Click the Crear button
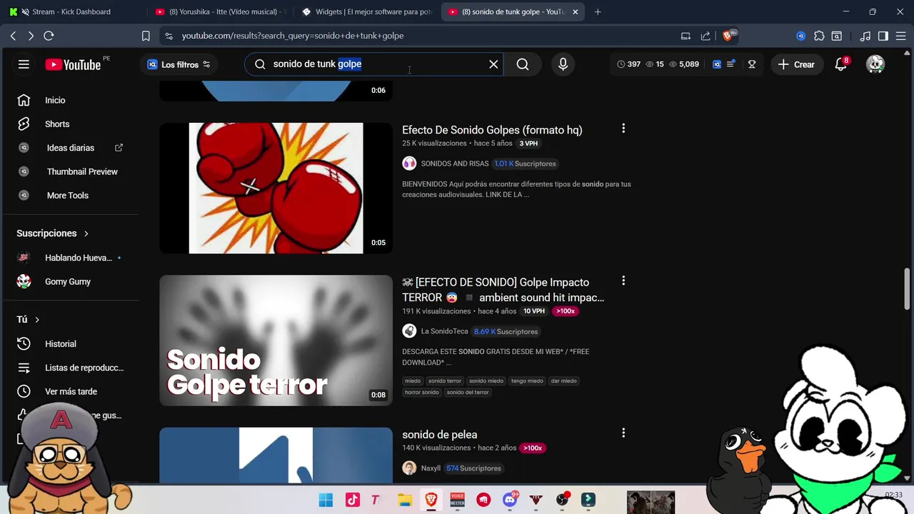 click(796, 64)
